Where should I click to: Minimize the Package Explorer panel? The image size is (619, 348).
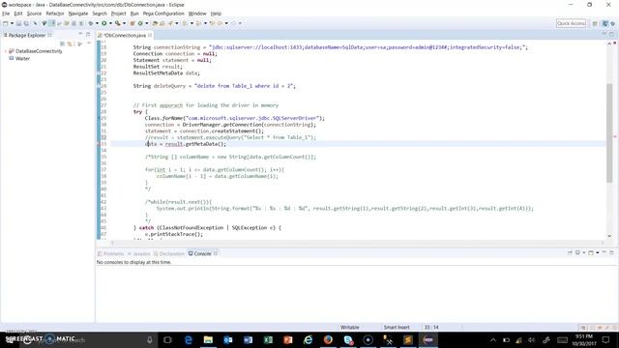coord(80,35)
